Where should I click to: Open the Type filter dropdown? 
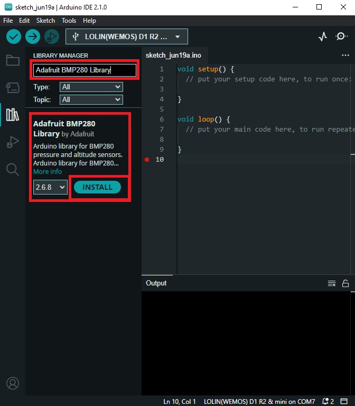coord(91,87)
